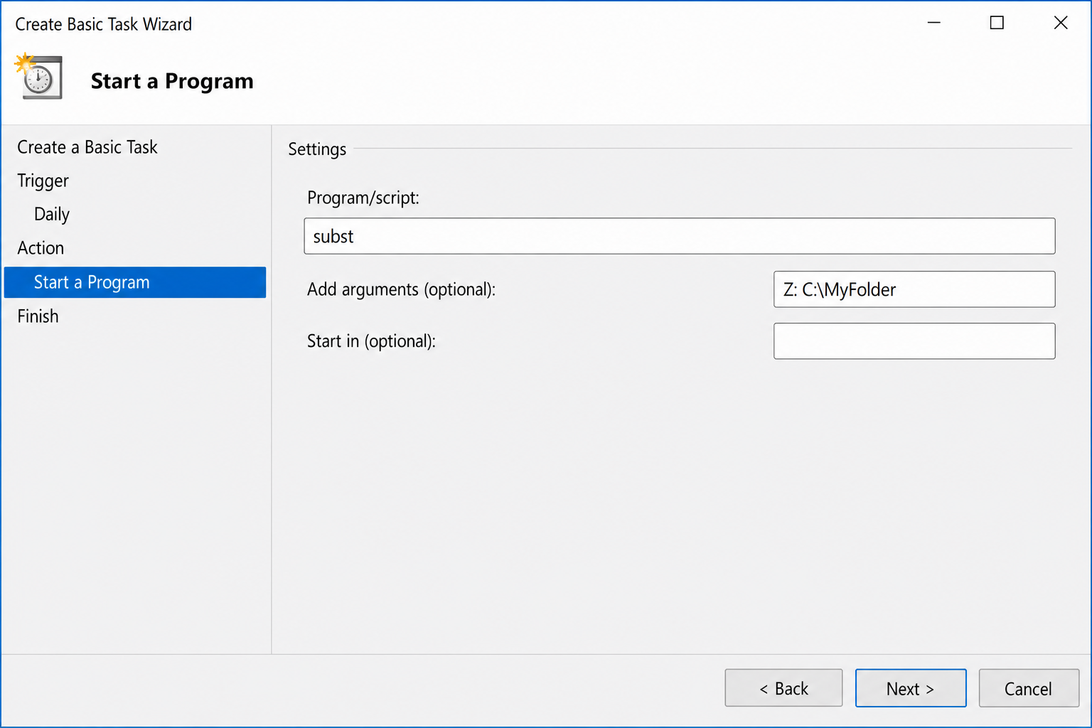Proceed with the Next button
Image resolution: width=1092 pixels, height=728 pixels.
point(911,688)
